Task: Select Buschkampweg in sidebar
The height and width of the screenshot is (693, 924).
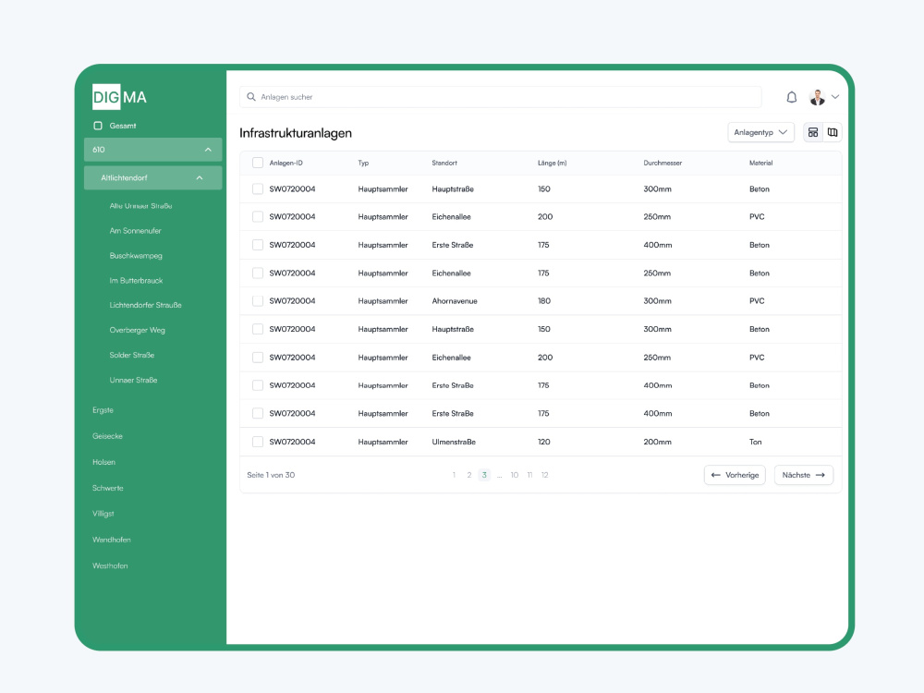Action: click(x=136, y=256)
